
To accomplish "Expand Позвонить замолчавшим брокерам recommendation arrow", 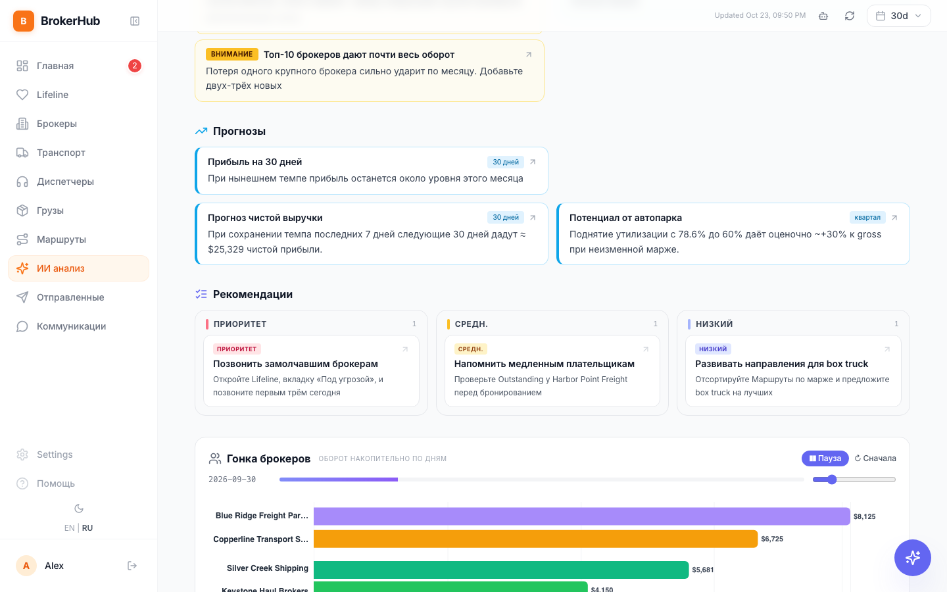I will 405,349.
